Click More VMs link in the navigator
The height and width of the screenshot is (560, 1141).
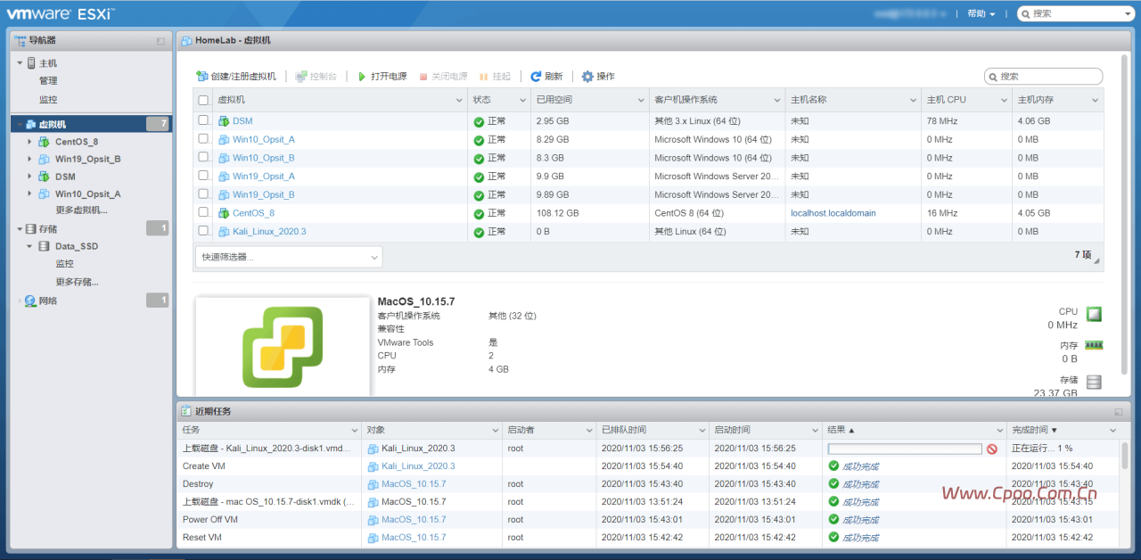(x=81, y=210)
